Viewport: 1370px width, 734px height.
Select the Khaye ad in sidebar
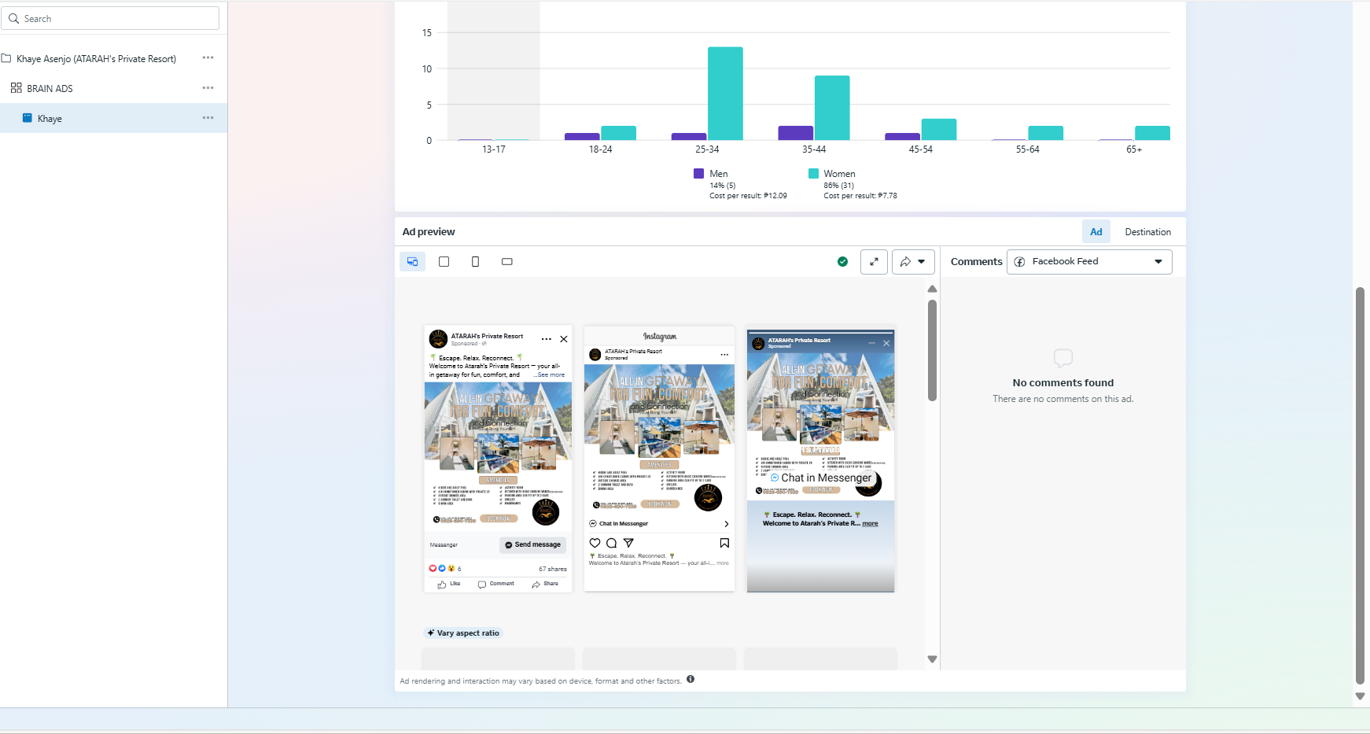coord(50,119)
